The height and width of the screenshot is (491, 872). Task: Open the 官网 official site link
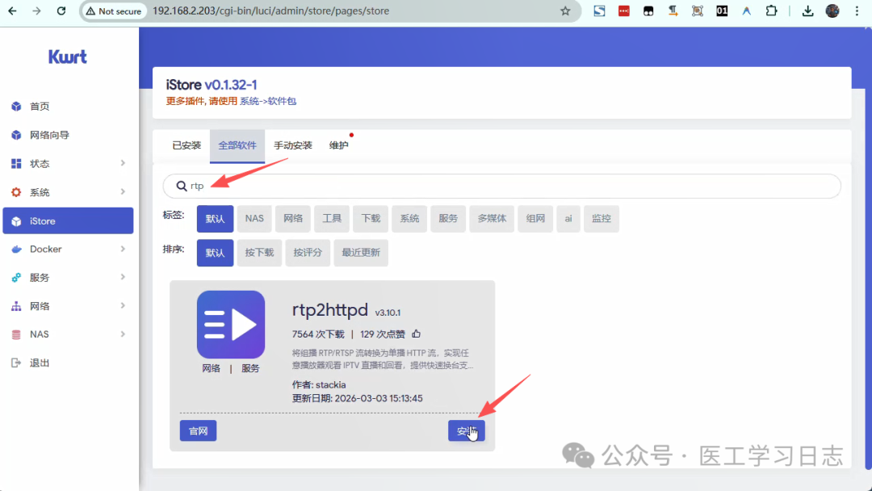pos(198,430)
